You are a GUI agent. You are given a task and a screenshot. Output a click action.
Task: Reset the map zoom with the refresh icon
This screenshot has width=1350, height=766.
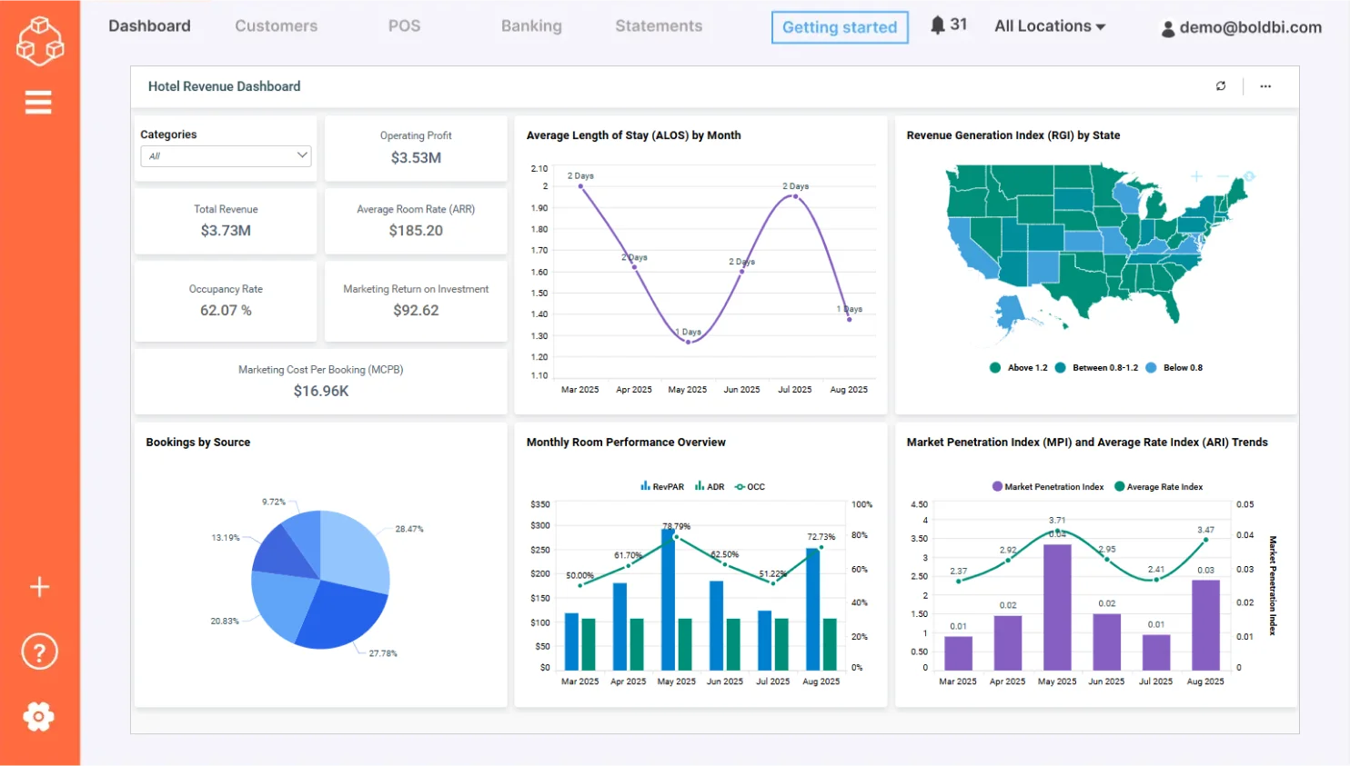tap(1250, 175)
